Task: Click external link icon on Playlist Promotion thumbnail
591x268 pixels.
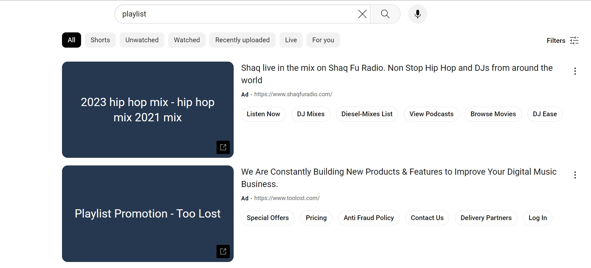Action: coord(223,251)
